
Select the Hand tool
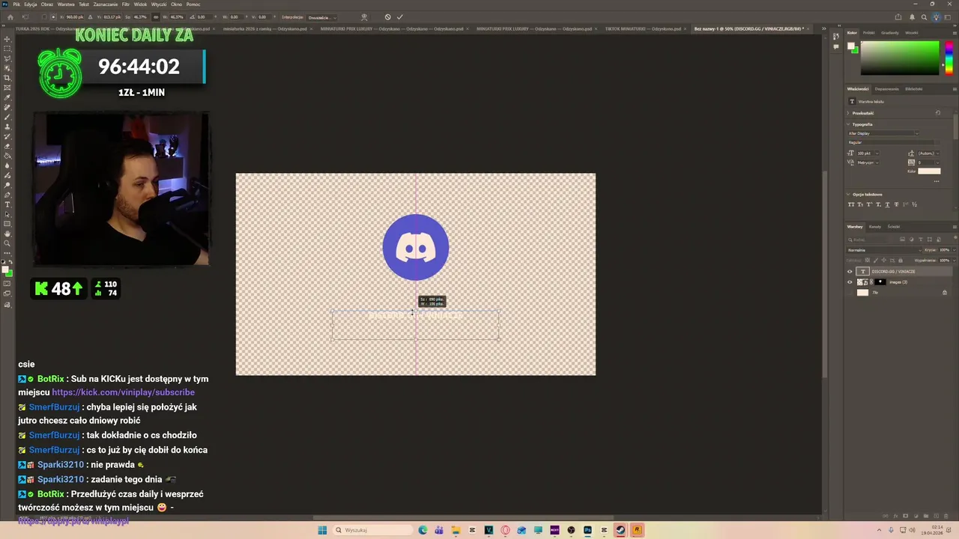click(7, 234)
